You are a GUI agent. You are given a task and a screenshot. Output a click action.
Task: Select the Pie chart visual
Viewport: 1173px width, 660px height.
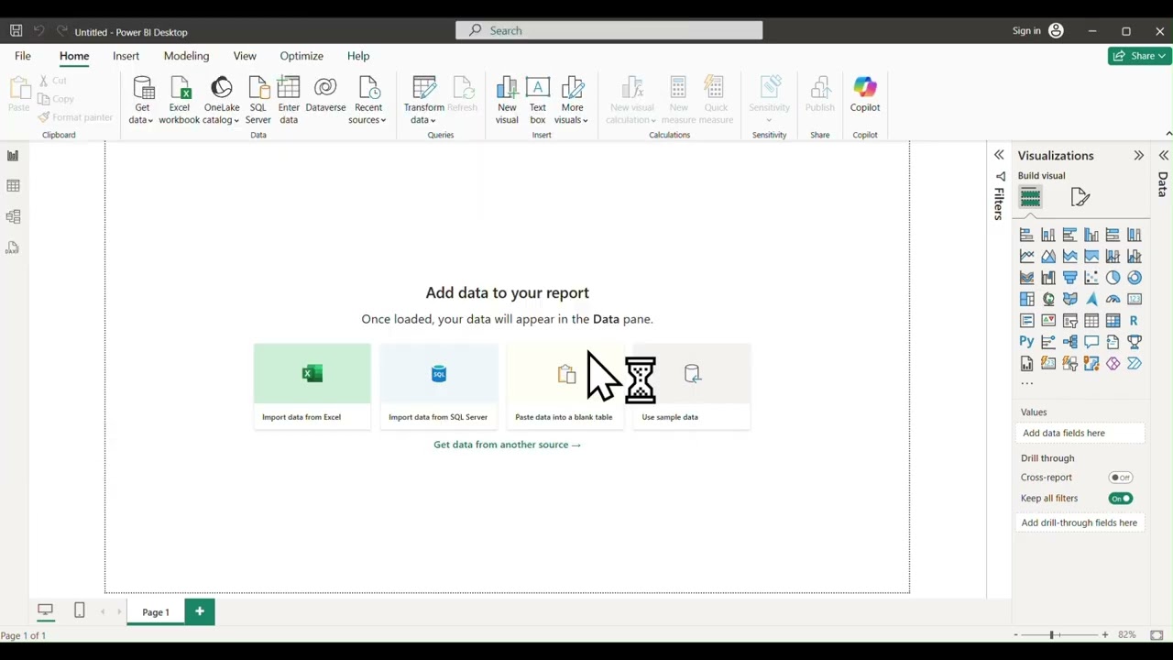[x=1113, y=278]
